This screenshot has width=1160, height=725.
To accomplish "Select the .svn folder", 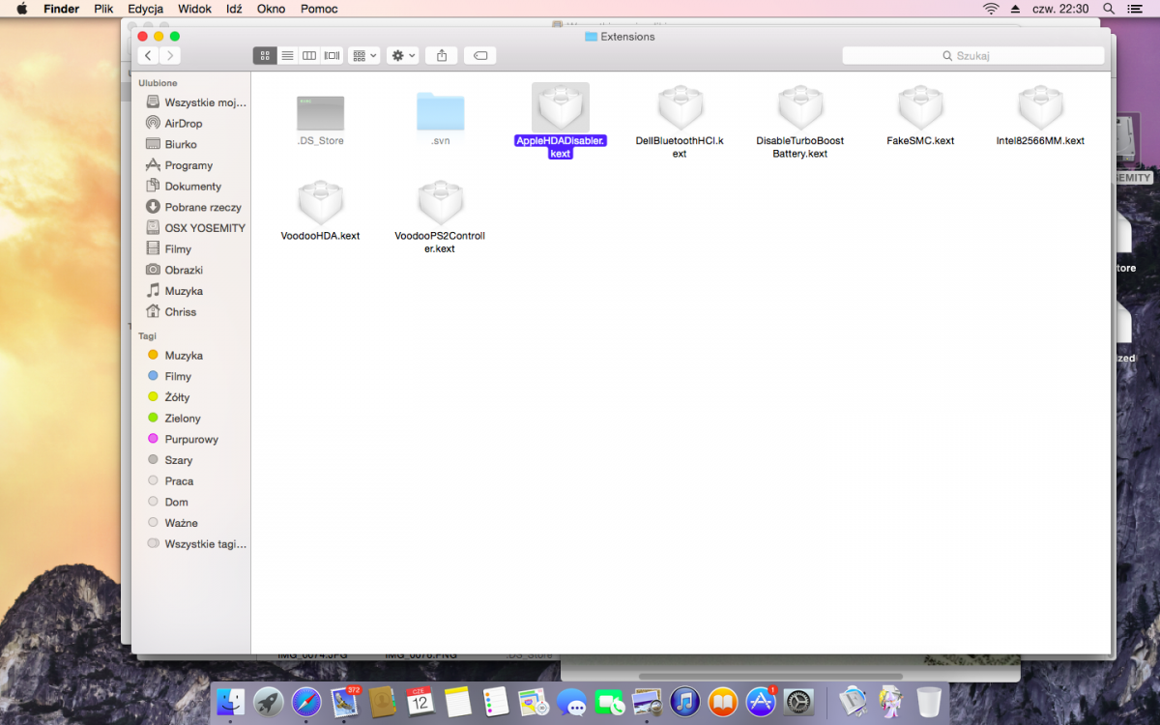I will pos(441,121).
